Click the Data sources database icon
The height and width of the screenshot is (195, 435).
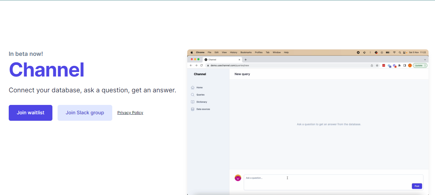click(x=193, y=109)
